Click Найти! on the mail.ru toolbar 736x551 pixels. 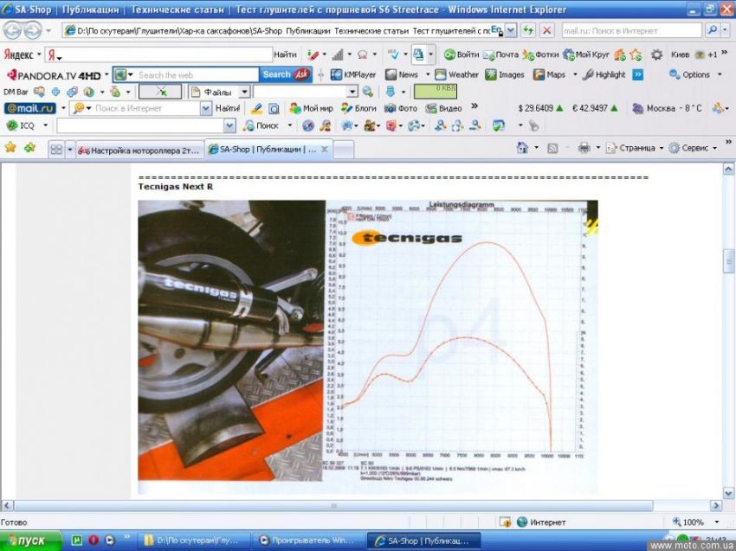228,108
